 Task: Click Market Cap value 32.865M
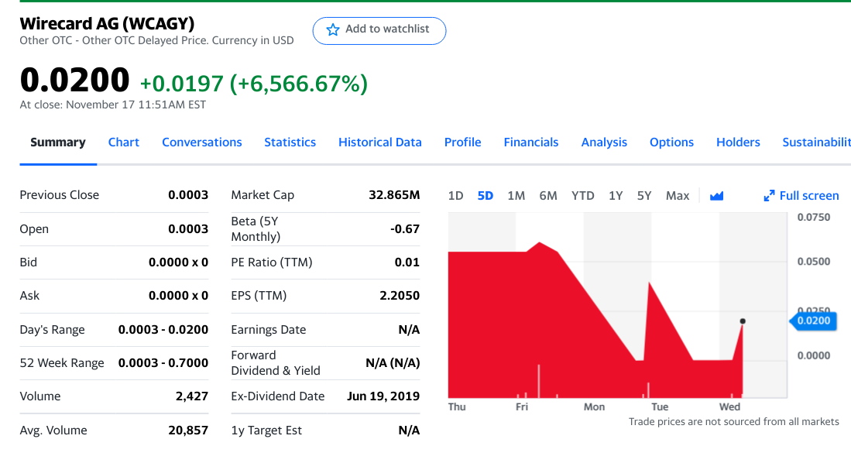[x=394, y=195]
